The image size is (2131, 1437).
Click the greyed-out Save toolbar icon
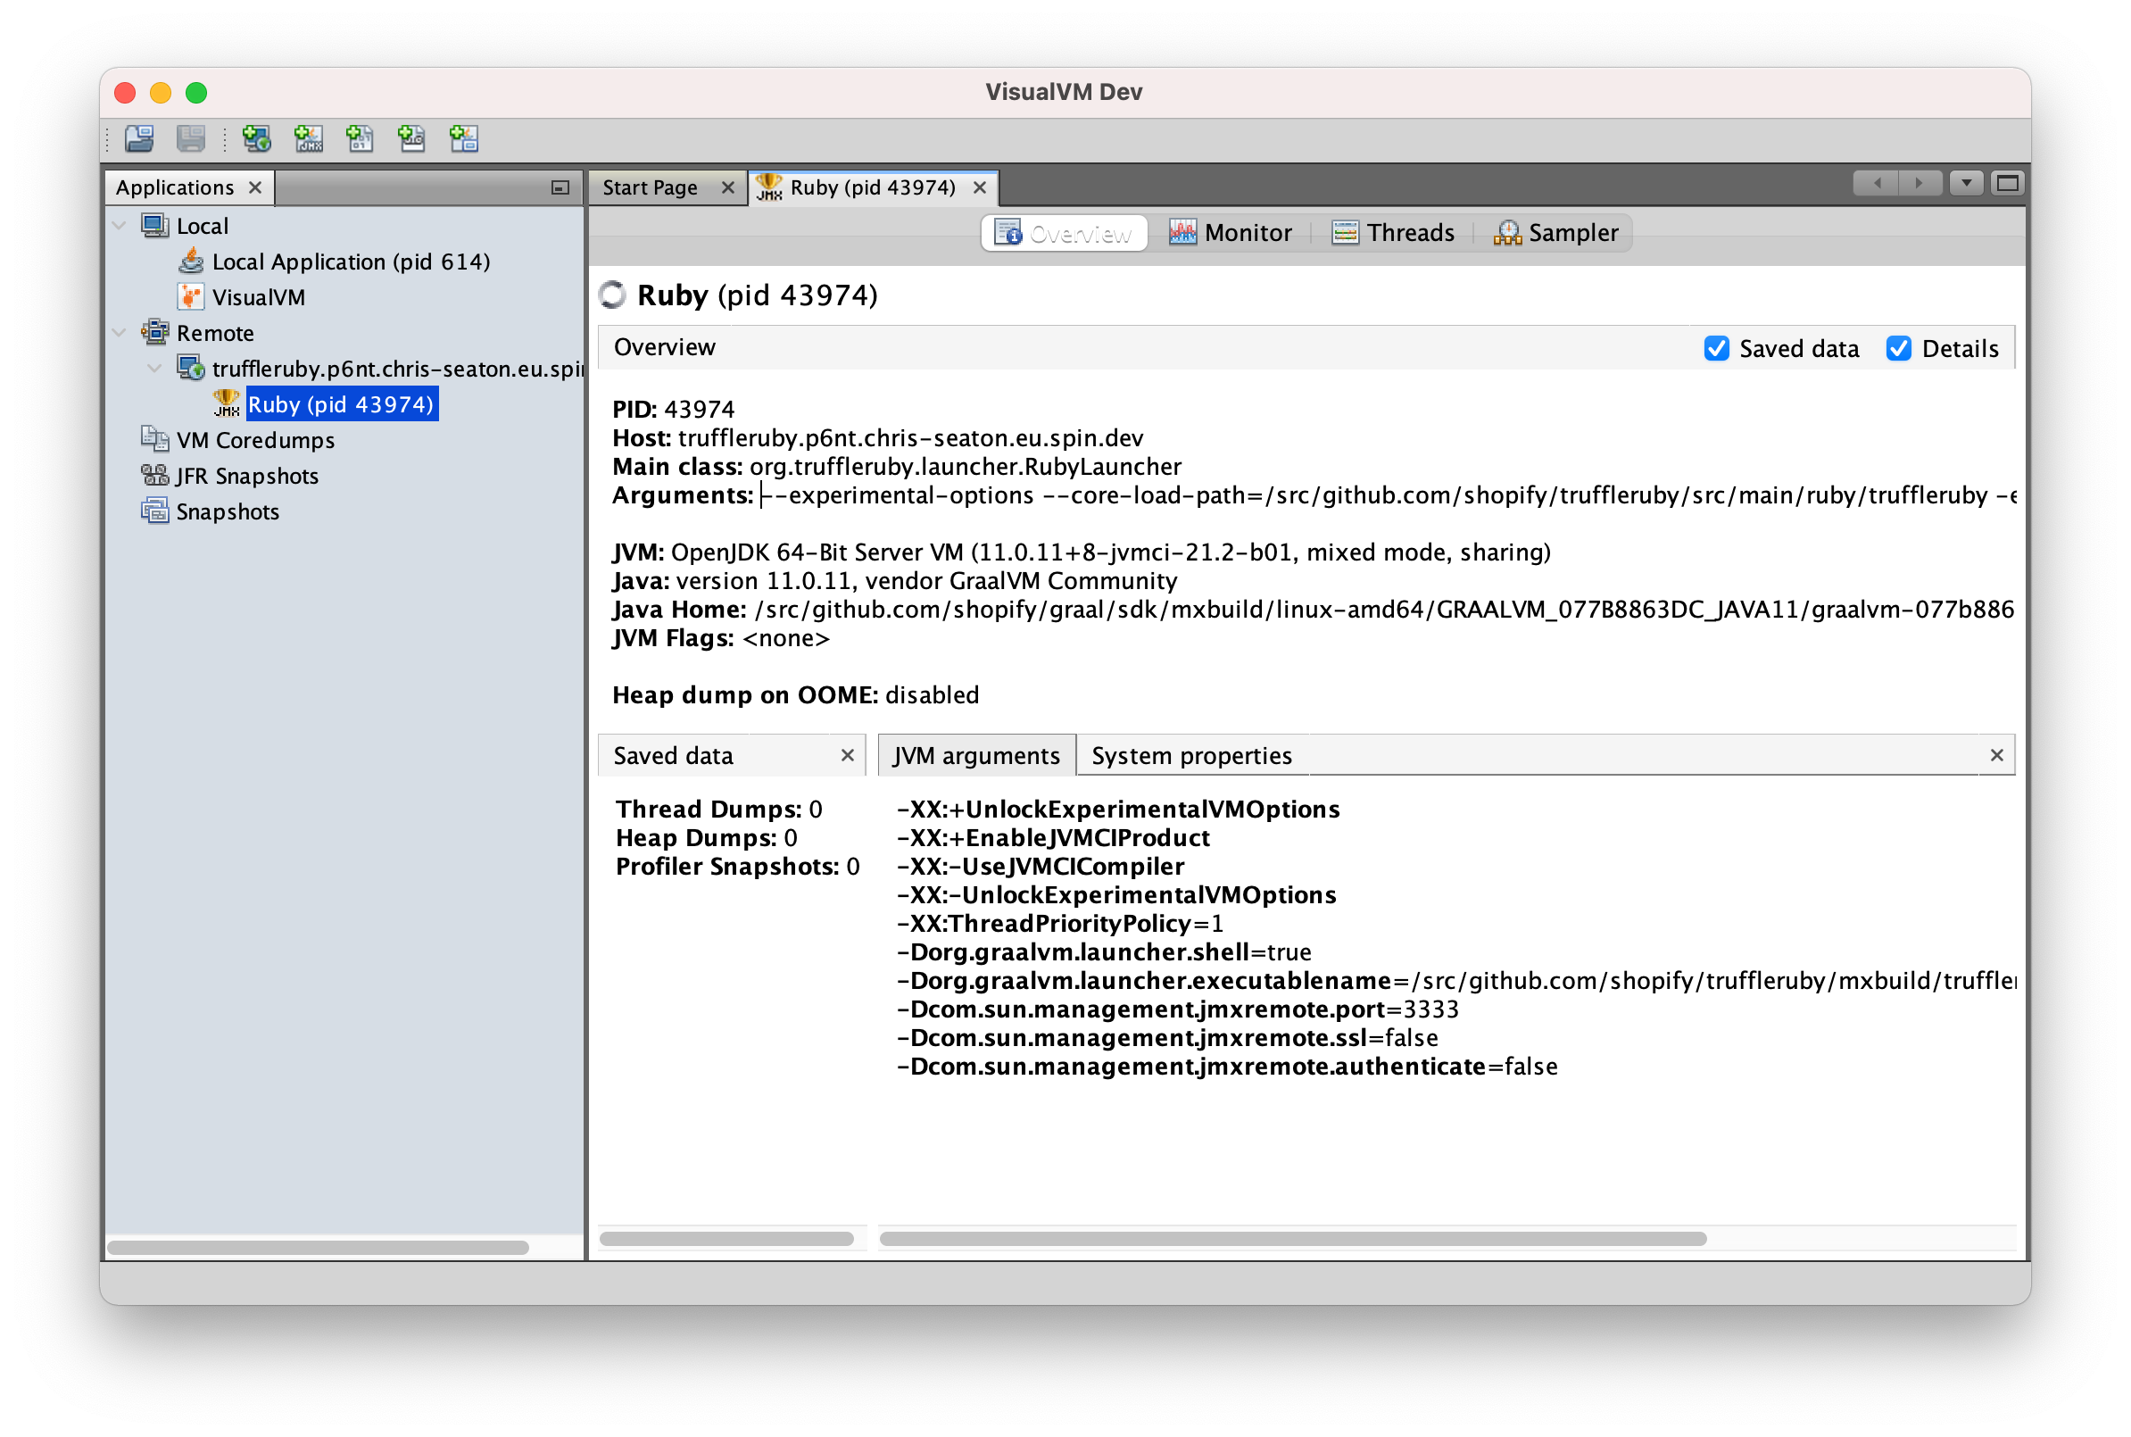coord(191,138)
